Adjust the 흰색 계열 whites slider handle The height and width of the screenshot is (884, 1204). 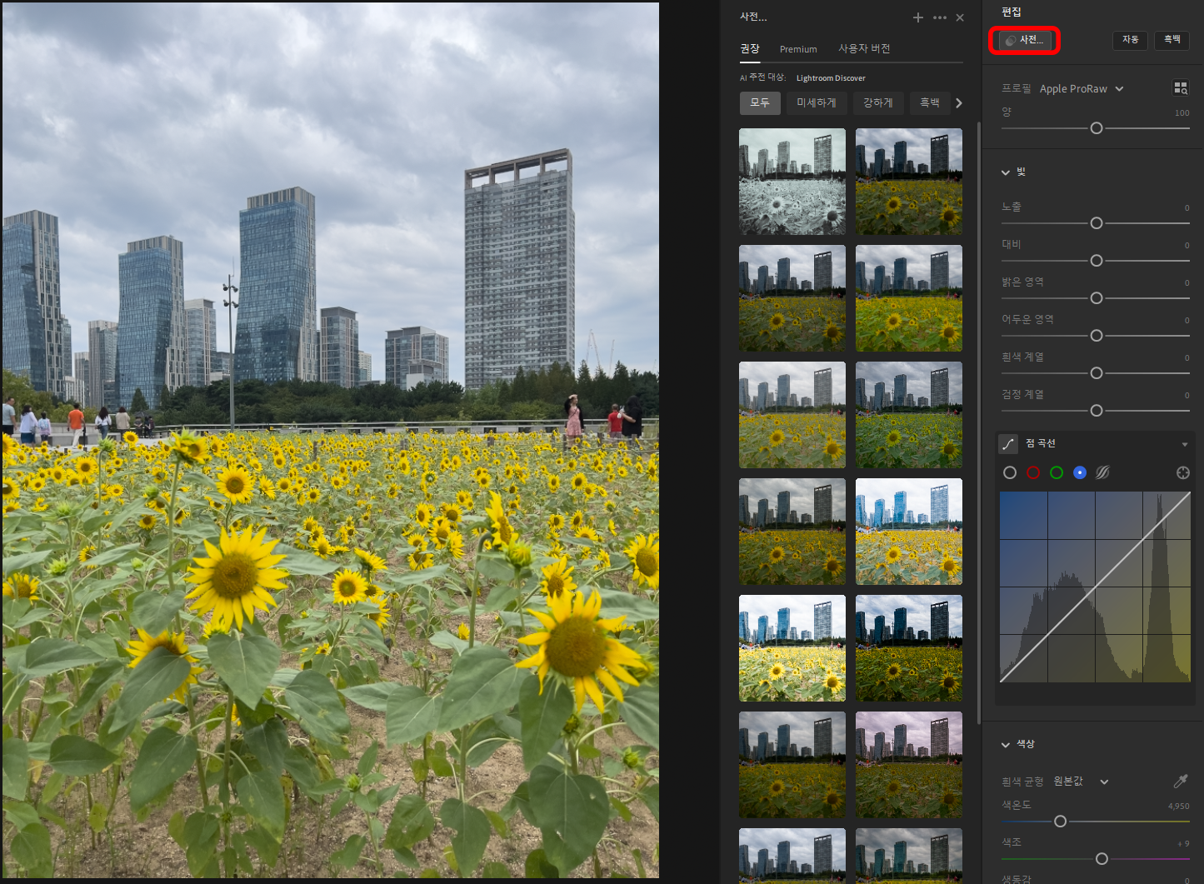[x=1097, y=373]
